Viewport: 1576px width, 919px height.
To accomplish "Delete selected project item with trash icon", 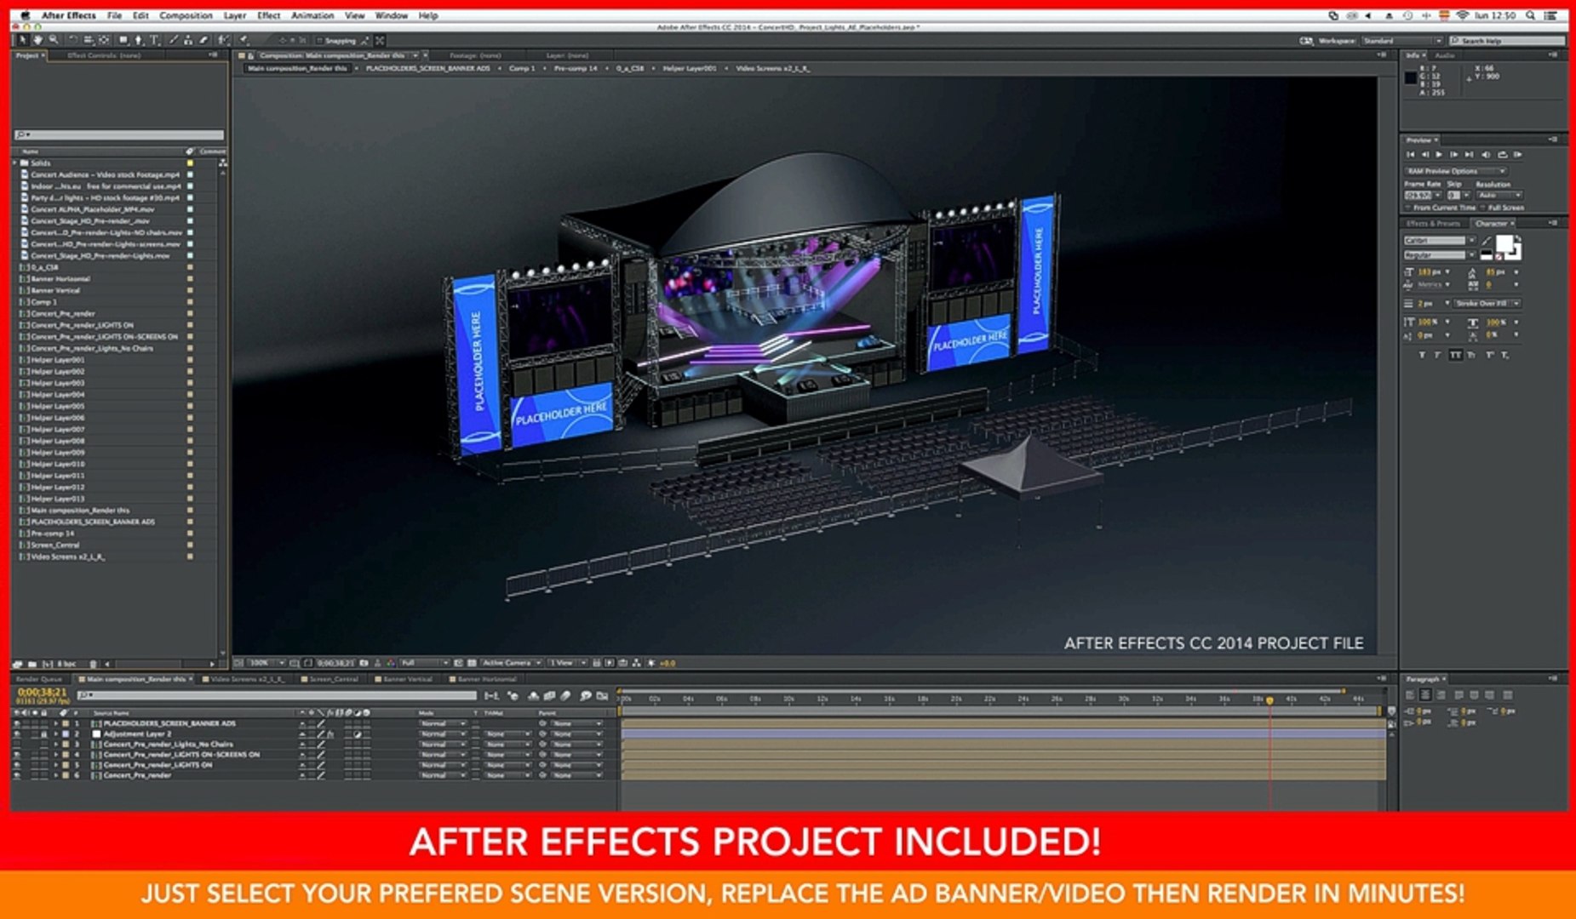I will pyautogui.click(x=93, y=664).
